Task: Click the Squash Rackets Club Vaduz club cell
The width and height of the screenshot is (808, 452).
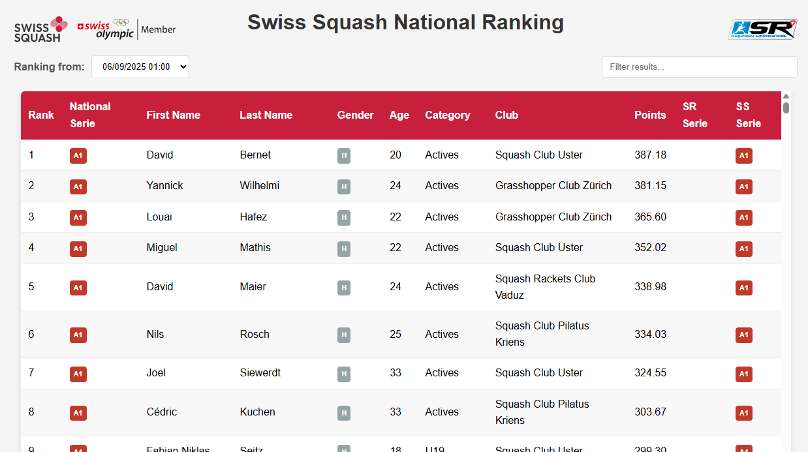Action: point(545,287)
